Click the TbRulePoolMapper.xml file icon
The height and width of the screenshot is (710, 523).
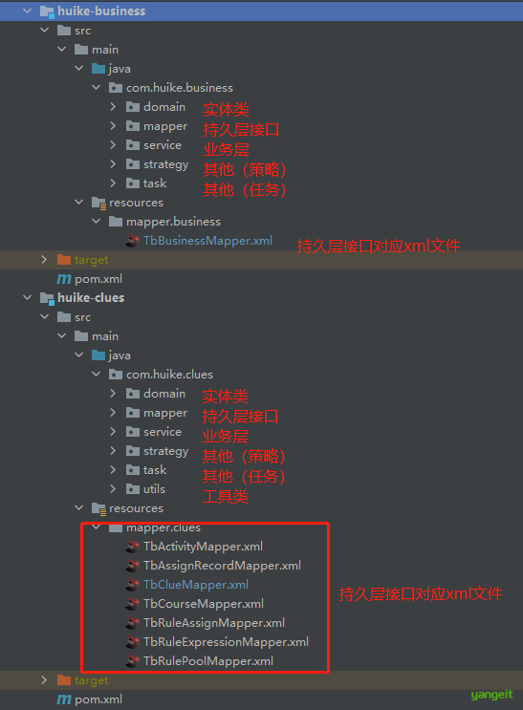pos(132,661)
